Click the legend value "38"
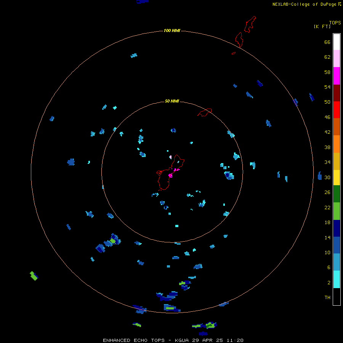The height and width of the screenshot is (343, 343). click(327, 147)
